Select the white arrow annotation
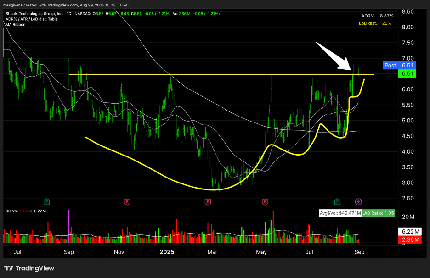 tap(333, 55)
